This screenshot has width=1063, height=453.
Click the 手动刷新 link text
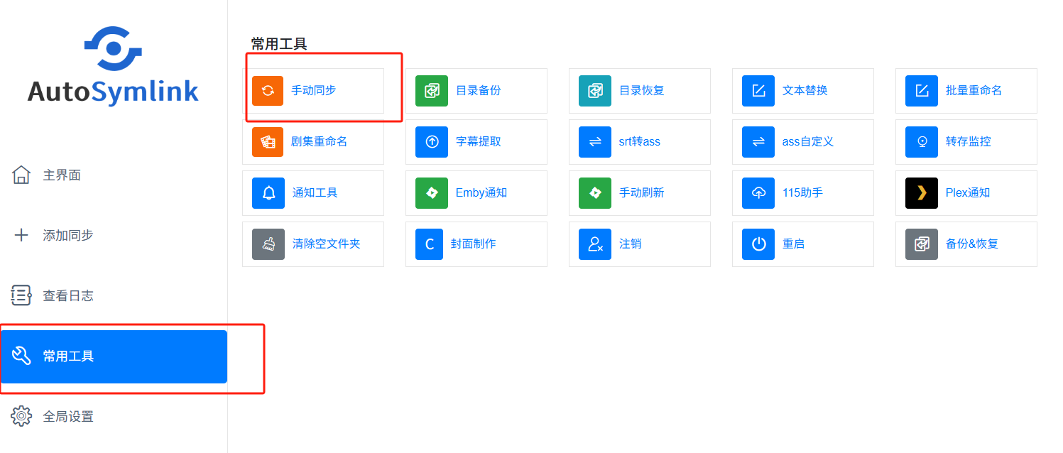point(642,193)
